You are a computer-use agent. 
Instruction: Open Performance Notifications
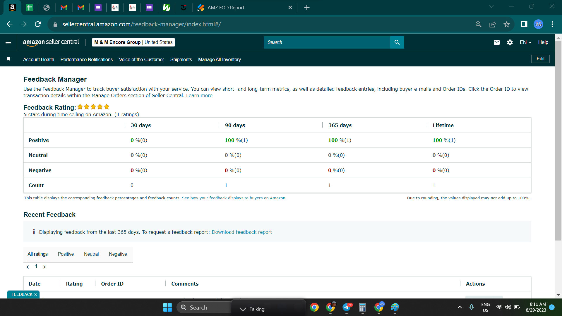click(87, 60)
